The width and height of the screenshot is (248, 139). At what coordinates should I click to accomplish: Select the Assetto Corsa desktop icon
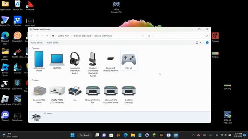click(x=17, y=53)
